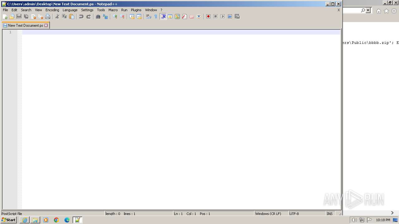Click the user defined language icon

point(170,16)
